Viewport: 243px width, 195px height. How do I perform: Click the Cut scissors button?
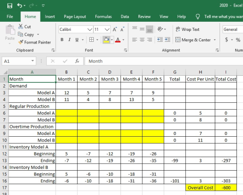pyautogui.click(x=24, y=27)
